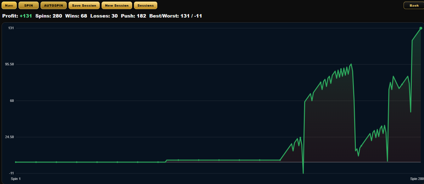Click the -11 y-axis label
Viewport: 424px width, 184px height.
11,173
